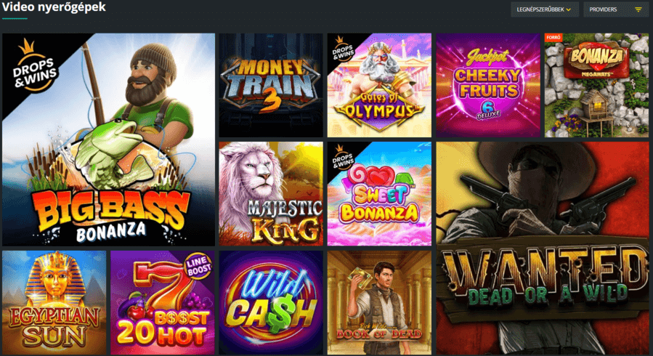Open the Big Bass Bonanza game tile
Viewport: 653px width, 356px height.
(x=109, y=139)
